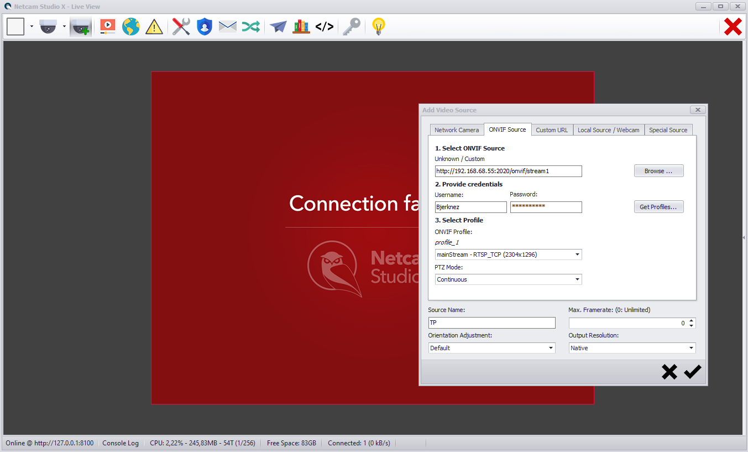This screenshot has width=748, height=452.
Task: Click the big red X toolbar icon
Action: [733, 26]
